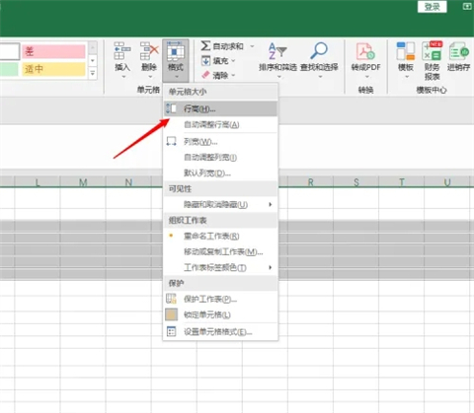Select column L header
Image resolution: width=474 pixels, height=413 pixels.
click(38, 181)
